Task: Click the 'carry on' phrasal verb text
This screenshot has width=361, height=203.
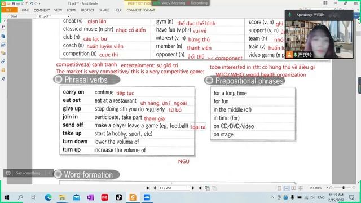Action: [x=73, y=92]
